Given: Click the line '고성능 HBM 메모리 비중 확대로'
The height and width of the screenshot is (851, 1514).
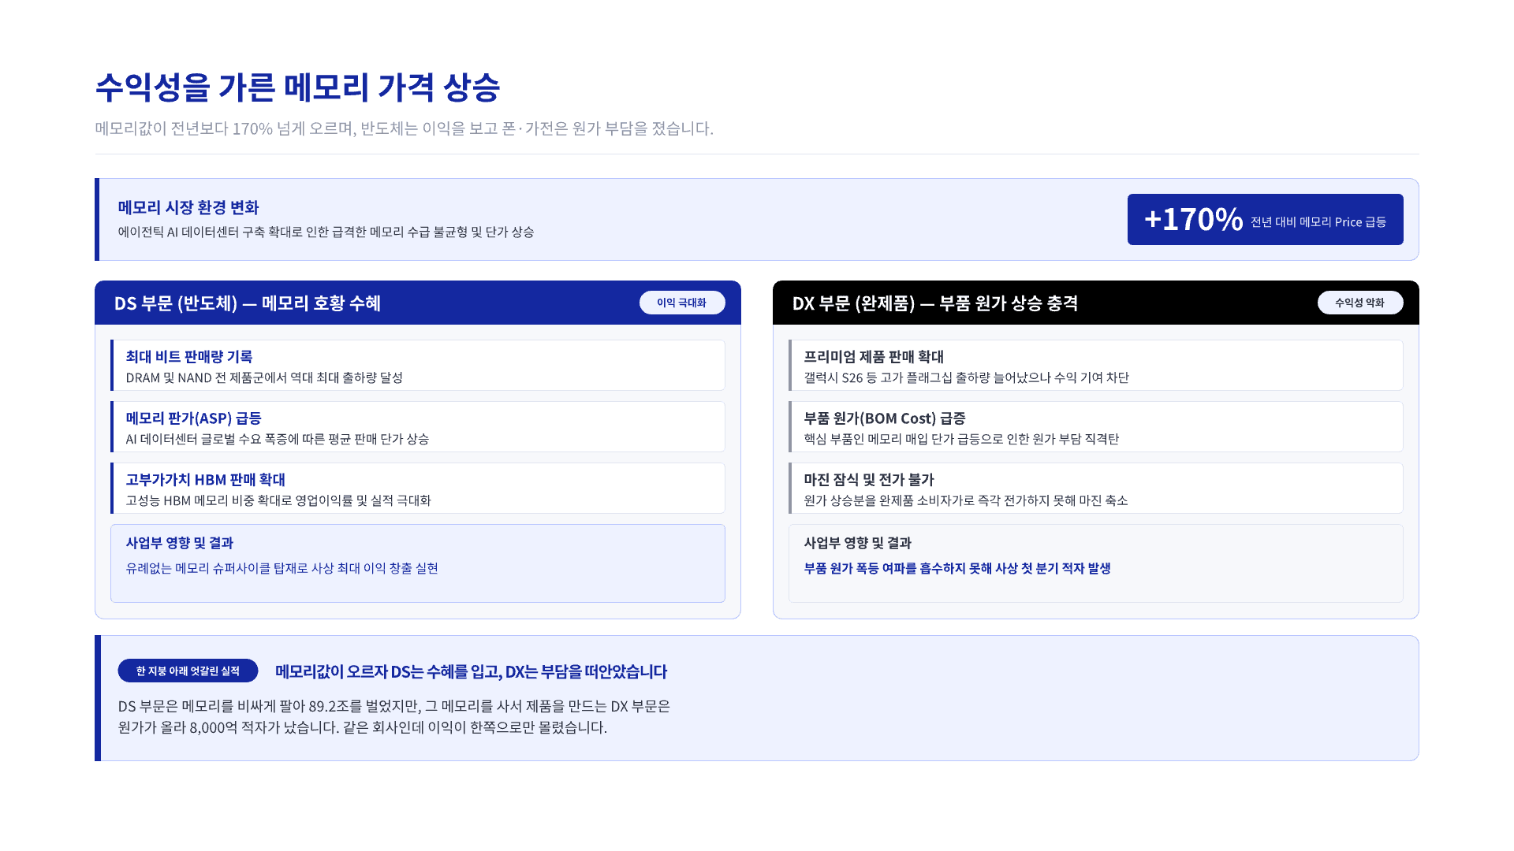Looking at the screenshot, I should [x=278, y=500].
